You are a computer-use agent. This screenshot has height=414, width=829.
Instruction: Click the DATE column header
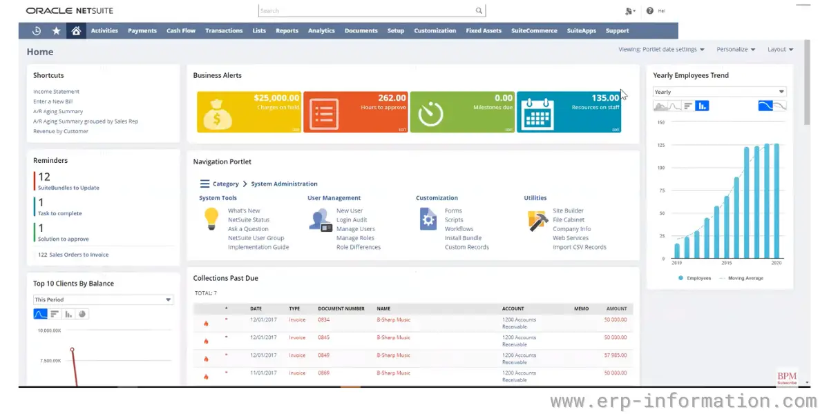[x=256, y=309]
